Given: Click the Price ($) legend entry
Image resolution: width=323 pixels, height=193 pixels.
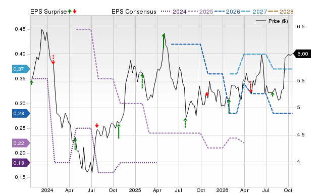Looking at the screenshot, I should (272, 21).
